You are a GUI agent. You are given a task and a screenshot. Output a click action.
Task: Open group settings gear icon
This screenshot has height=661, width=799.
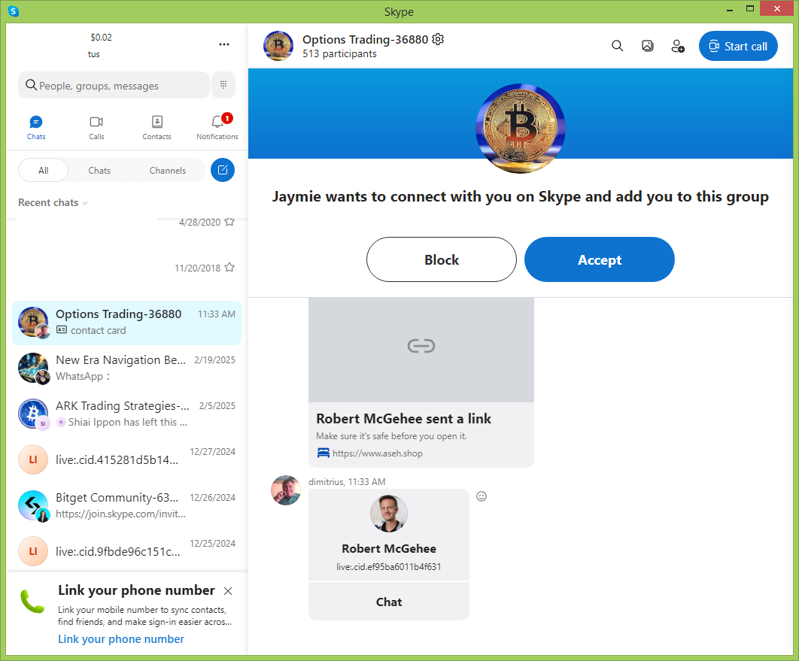(x=438, y=39)
